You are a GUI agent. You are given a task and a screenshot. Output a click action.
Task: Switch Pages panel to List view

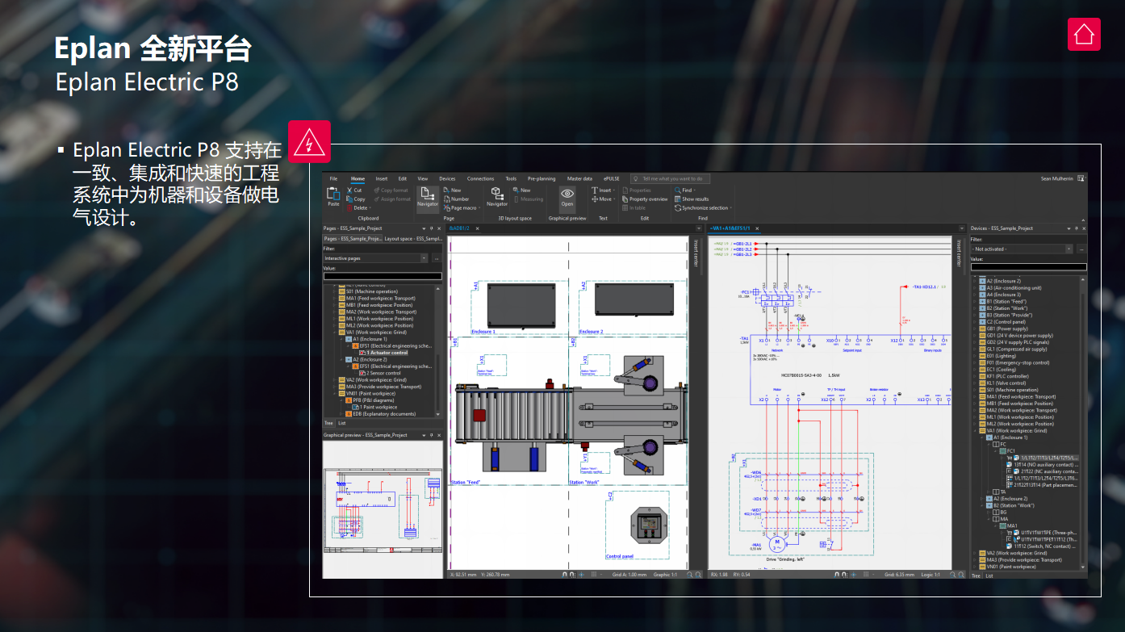(341, 423)
